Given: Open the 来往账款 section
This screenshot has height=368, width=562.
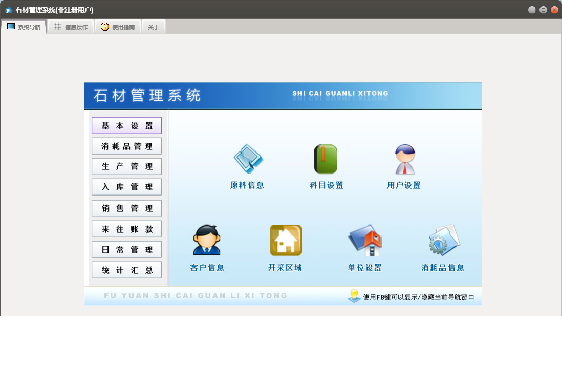Looking at the screenshot, I should (126, 229).
